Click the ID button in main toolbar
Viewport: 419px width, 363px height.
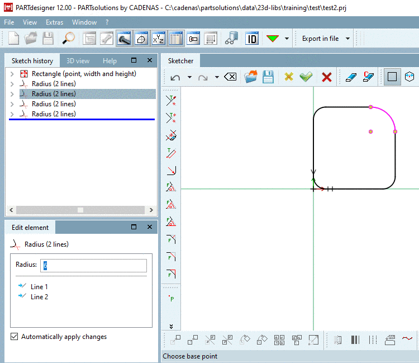252,39
